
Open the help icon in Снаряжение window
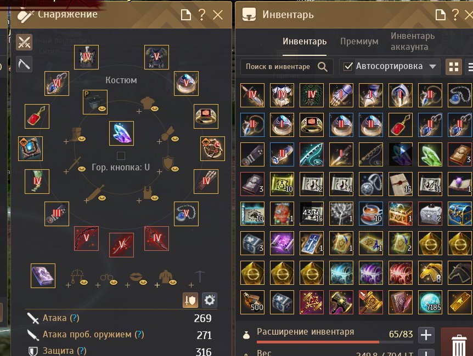tap(201, 14)
